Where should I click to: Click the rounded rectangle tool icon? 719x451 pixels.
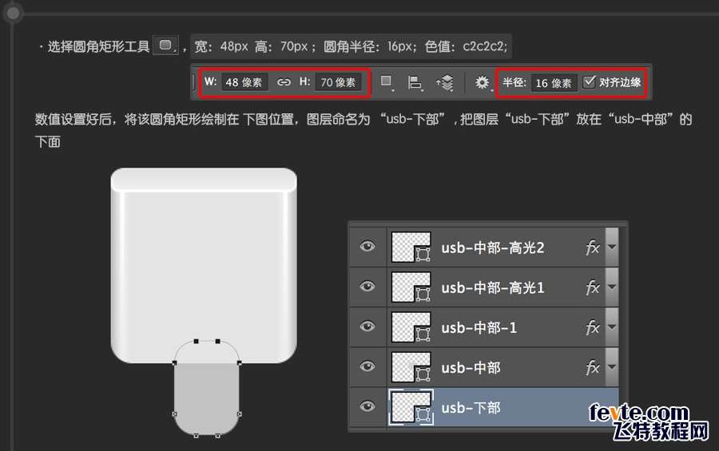[165, 45]
